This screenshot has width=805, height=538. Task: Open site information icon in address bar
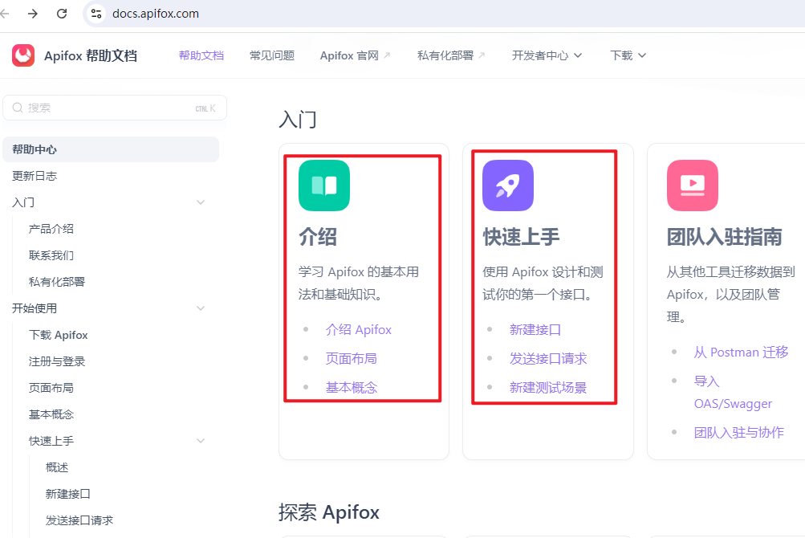point(96,14)
